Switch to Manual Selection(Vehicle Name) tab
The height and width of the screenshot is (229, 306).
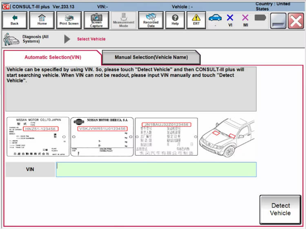(x=151, y=57)
